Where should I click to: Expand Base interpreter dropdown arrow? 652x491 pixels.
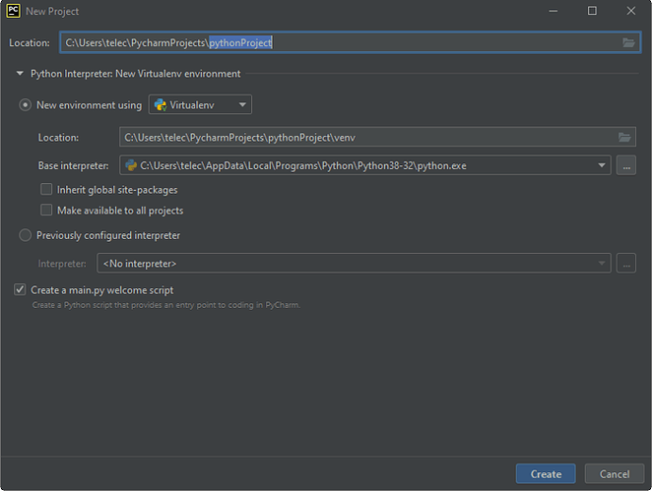click(x=601, y=165)
